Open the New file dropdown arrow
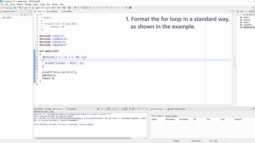The image size is (255, 143). pyautogui.click(x=5, y=8)
